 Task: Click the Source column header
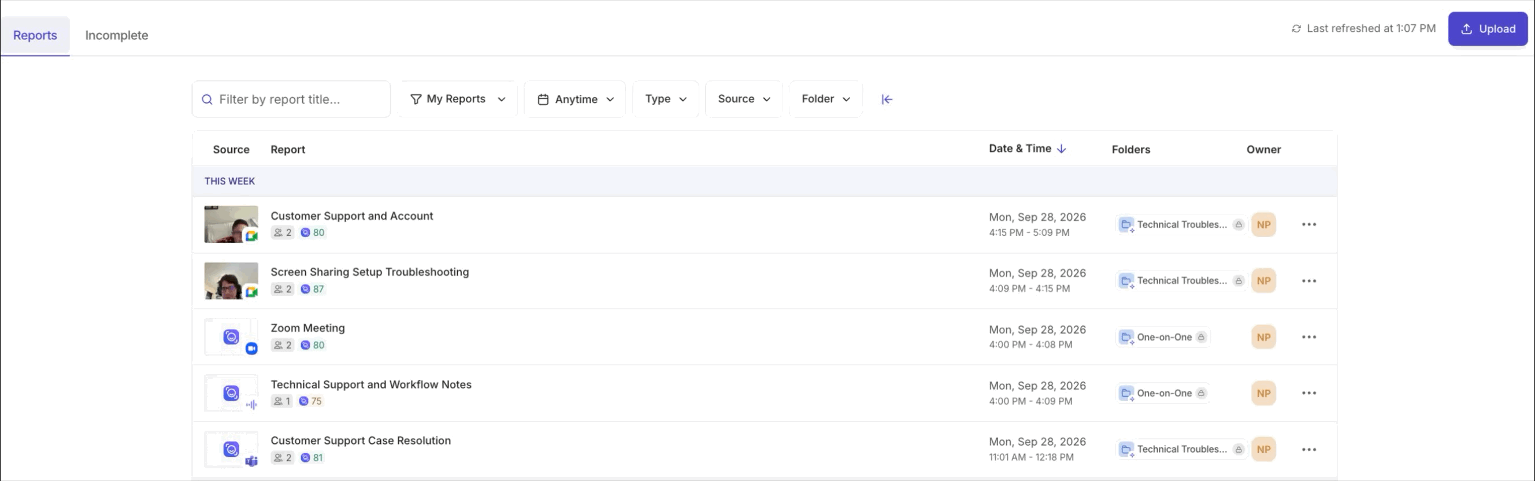pyautogui.click(x=231, y=150)
